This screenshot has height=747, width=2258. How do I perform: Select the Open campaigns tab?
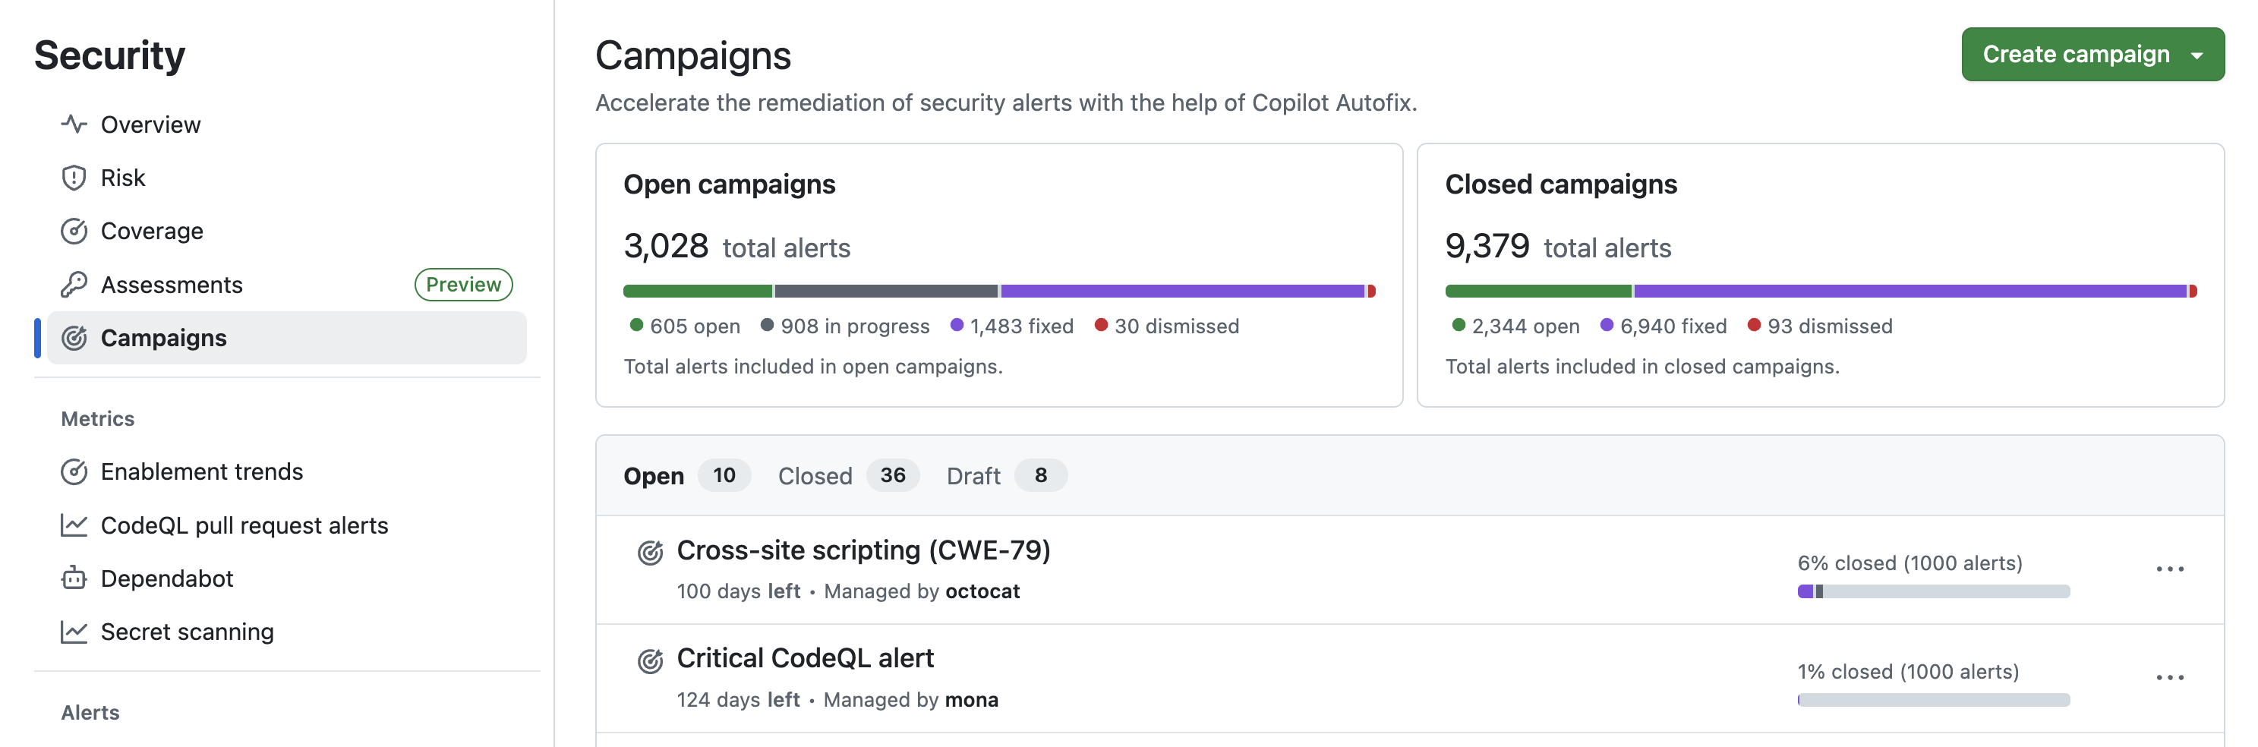pos(654,476)
